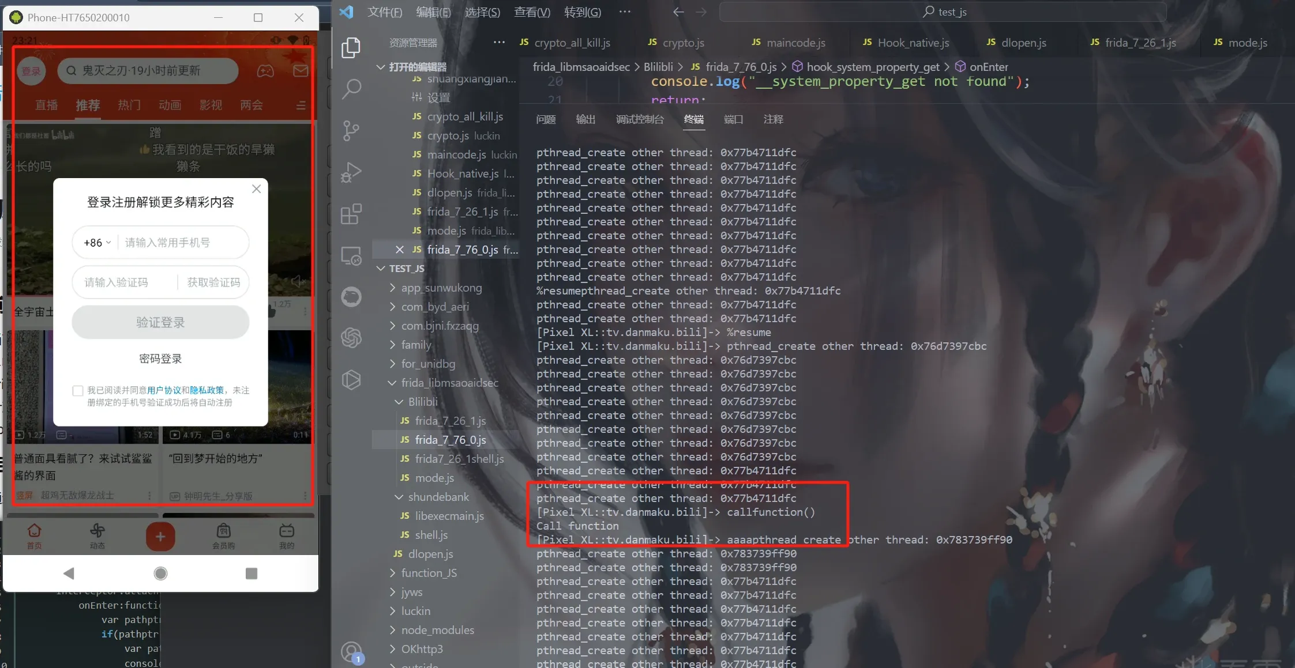Open the 用户协议 link
The image size is (1295, 668).
[164, 390]
